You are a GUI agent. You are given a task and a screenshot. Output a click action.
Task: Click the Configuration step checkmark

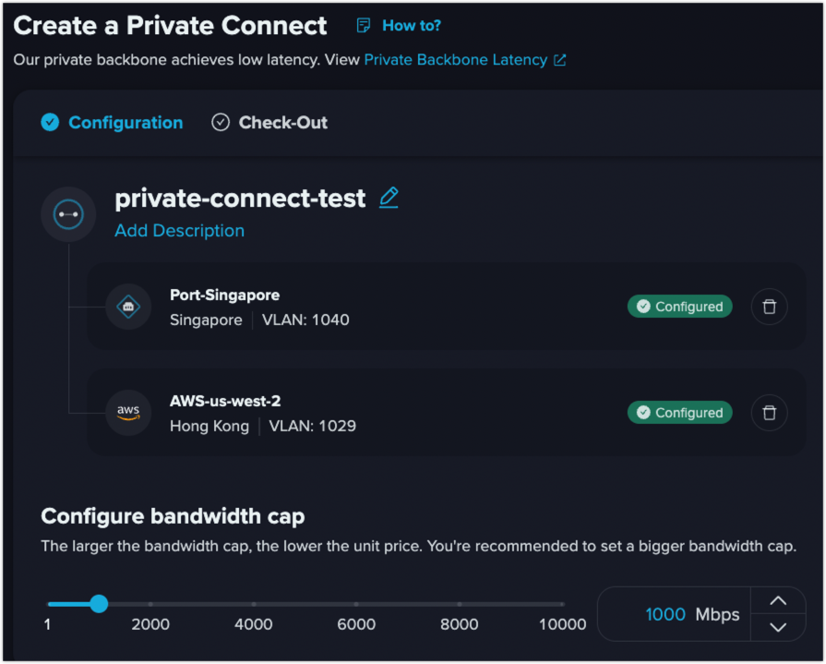pyautogui.click(x=50, y=122)
